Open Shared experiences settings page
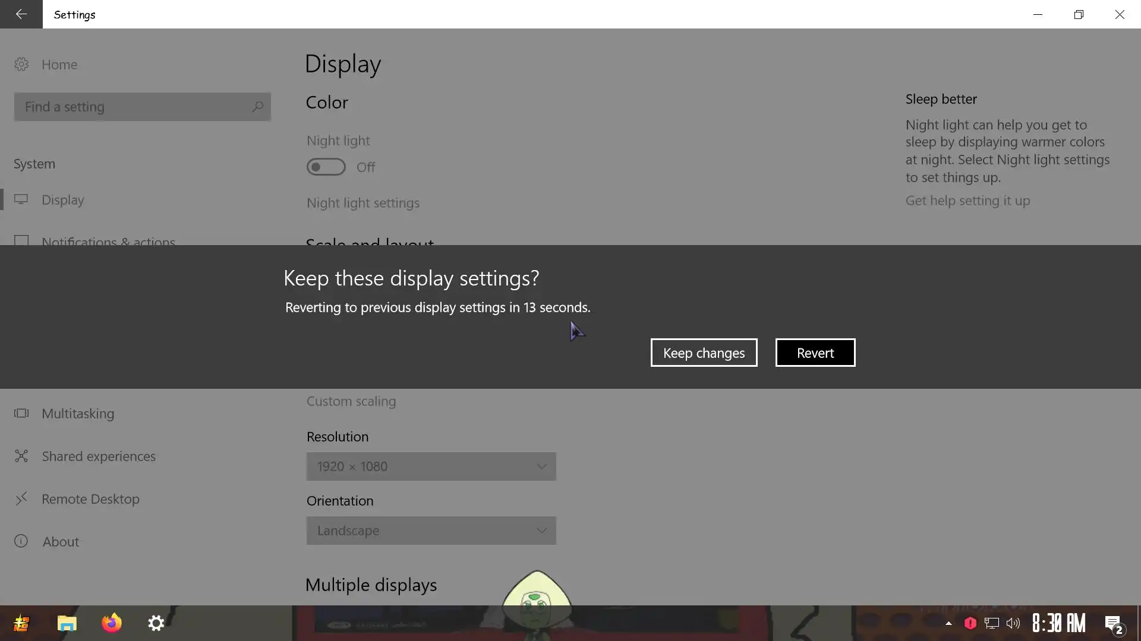 point(98,456)
